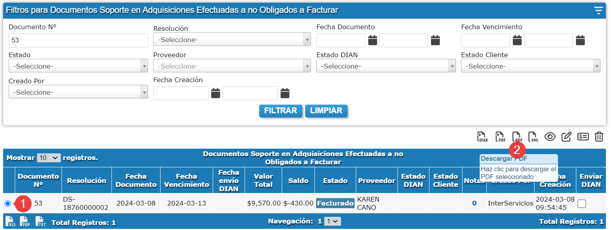Check the Enviar DIAN checkbox
Screen dimensions: 611x230
(582, 204)
